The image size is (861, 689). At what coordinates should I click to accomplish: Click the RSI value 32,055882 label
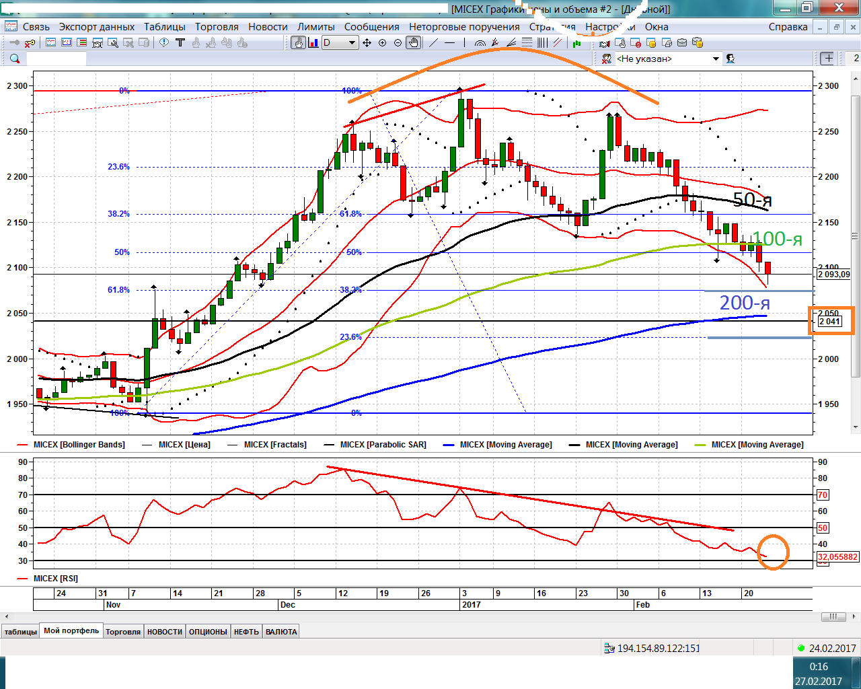click(x=838, y=557)
